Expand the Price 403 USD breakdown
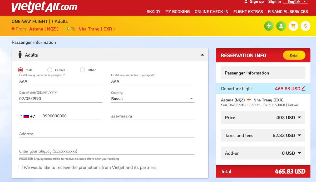 click(x=263, y=117)
